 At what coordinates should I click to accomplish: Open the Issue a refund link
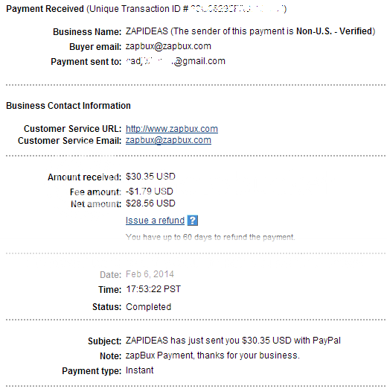155,221
